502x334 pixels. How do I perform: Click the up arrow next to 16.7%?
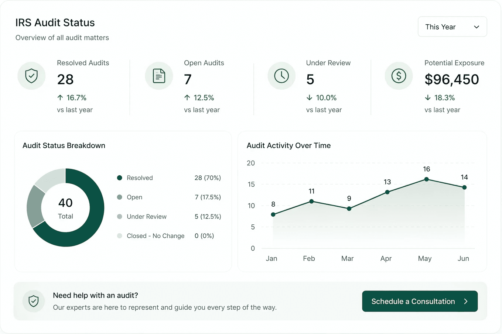60,97
